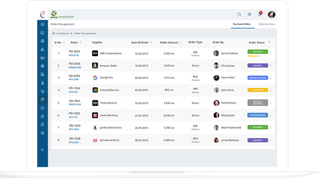Open settings gear in the sidebar
The image size is (319, 178).
tap(42, 133)
